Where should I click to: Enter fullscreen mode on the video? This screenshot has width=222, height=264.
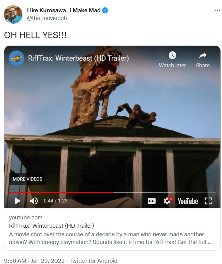[x=208, y=201]
